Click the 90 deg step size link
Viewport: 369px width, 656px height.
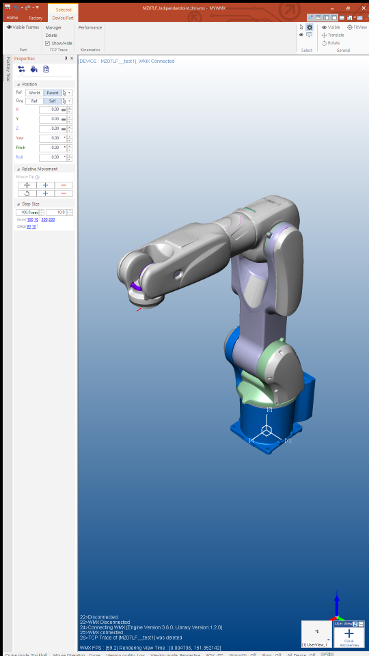pyautogui.click(x=29, y=226)
